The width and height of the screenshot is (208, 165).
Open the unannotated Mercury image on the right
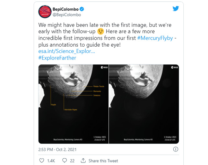(x=144, y=104)
